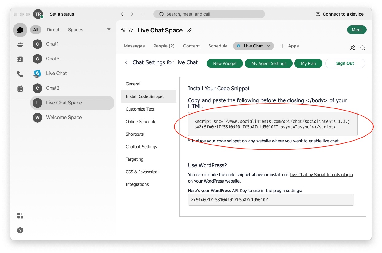
Task: Open the space settings gear icon
Action: tap(123, 30)
